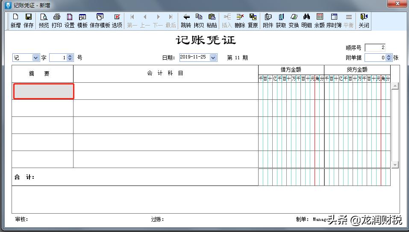
Task: Click 保存模板 save template icon
Action: point(100,17)
